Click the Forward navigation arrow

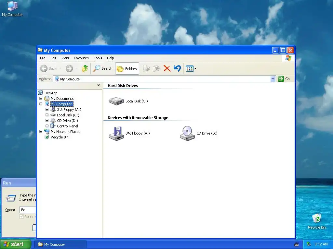[69, 68]
